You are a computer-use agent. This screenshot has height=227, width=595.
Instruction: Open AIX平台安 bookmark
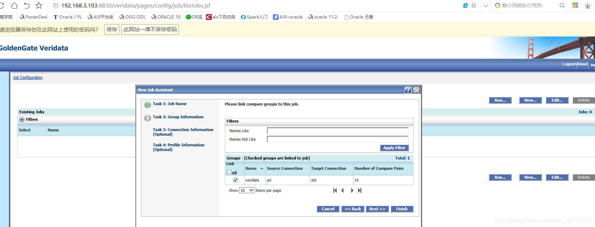pos(101,17)
